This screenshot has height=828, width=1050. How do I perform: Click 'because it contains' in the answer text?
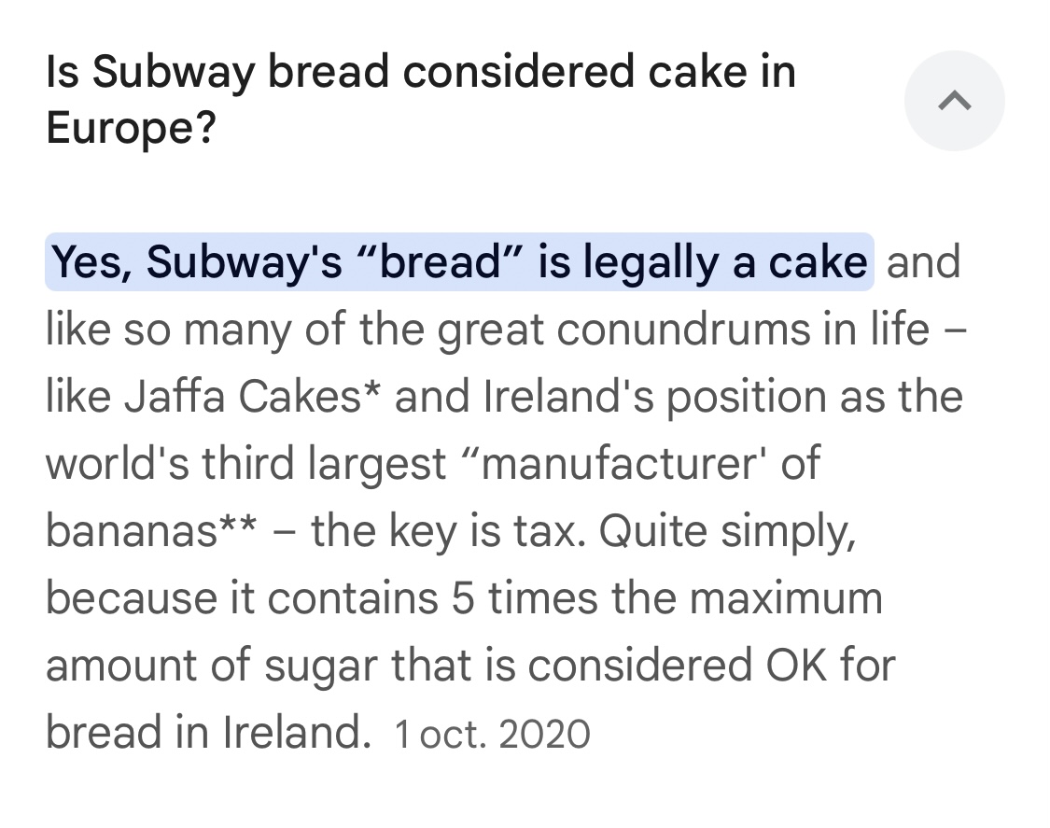coord(242,597)
